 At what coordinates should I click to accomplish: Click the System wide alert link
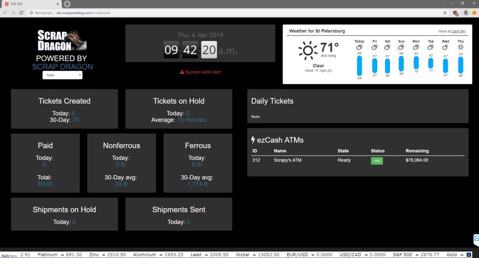point(203,72)
